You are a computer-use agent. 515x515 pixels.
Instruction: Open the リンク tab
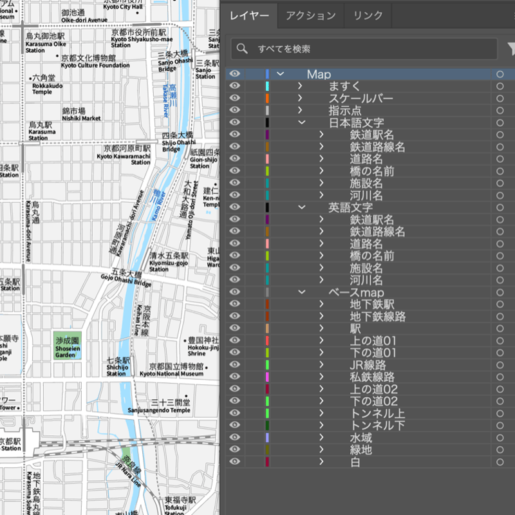[368, 15]
